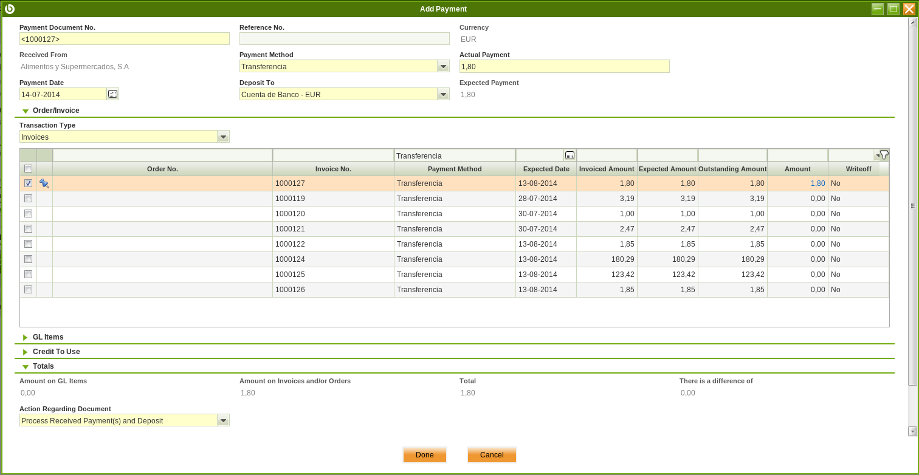Open the Deposit To dropdown
919x475 pixels.
tap(443, 94)
